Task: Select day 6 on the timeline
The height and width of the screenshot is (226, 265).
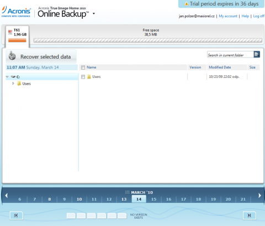Action: [20, 199]
